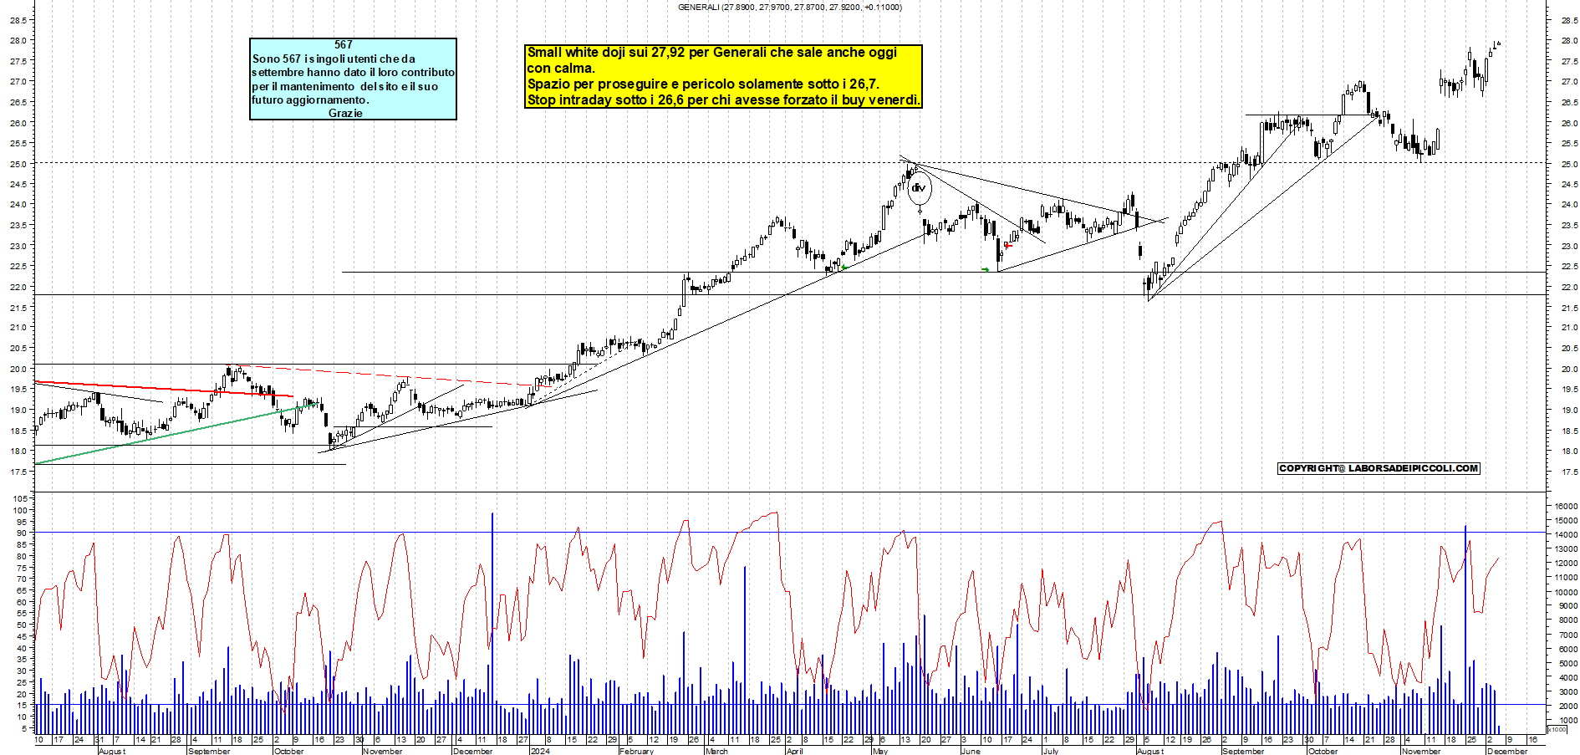Click 14000 on the volume scale

(x=1566, y=535)
